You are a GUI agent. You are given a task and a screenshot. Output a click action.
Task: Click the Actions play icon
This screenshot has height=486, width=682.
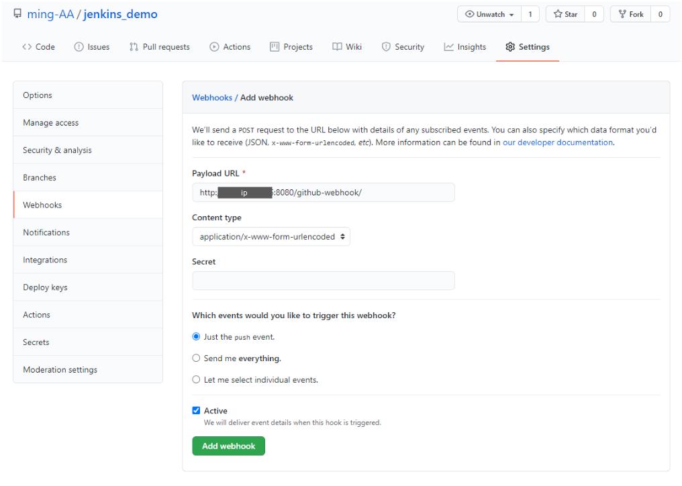pyautogui.click(x=214, y=46)
